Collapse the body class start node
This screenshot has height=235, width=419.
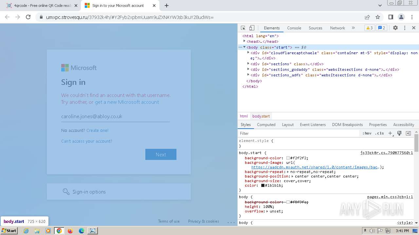(x=244, y=47)
